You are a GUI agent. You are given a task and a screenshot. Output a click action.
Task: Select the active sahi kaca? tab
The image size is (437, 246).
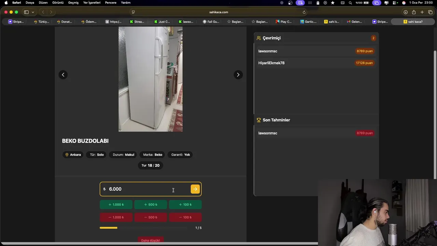tap(413, 22)
